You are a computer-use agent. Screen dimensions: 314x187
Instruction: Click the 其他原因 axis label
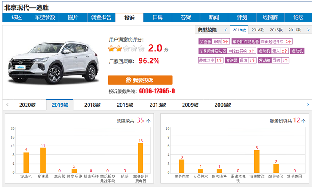tap(294, 176)
